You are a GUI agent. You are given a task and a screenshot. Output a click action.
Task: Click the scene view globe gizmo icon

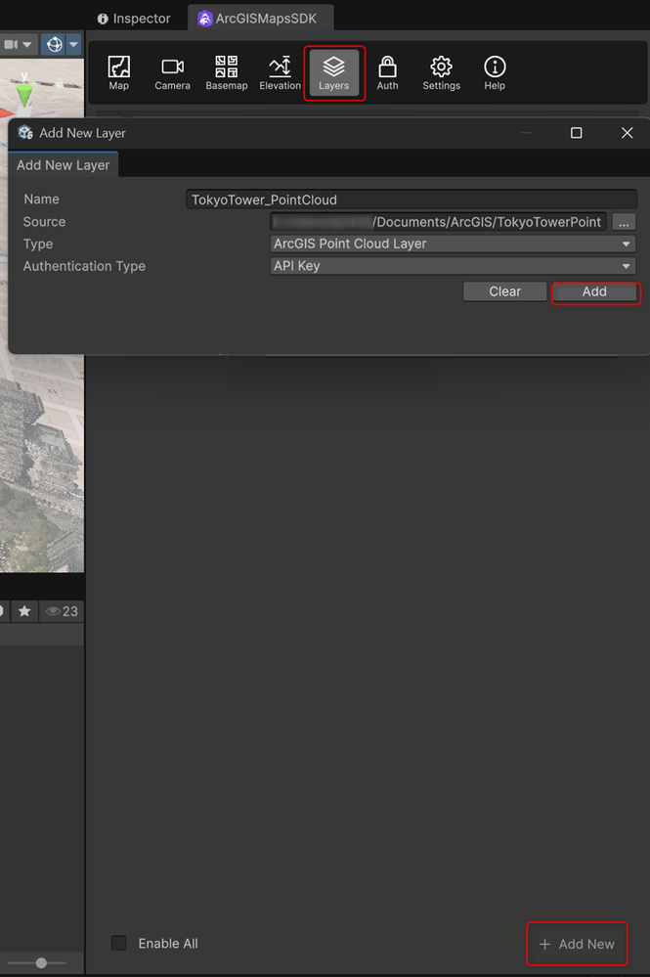point(54,44)
